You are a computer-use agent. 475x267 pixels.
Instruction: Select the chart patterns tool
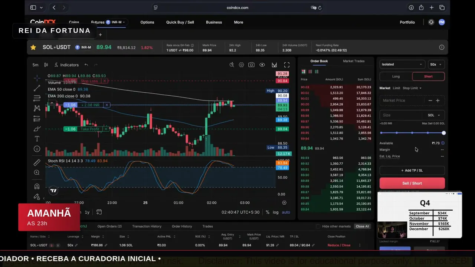tap(37, 108)
